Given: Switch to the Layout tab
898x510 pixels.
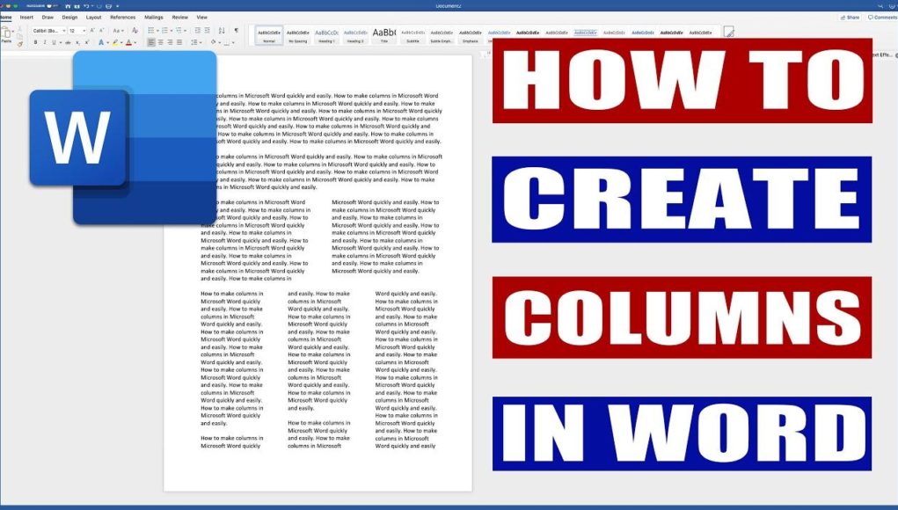Looking at the screenshot, I should coord(94,18).
